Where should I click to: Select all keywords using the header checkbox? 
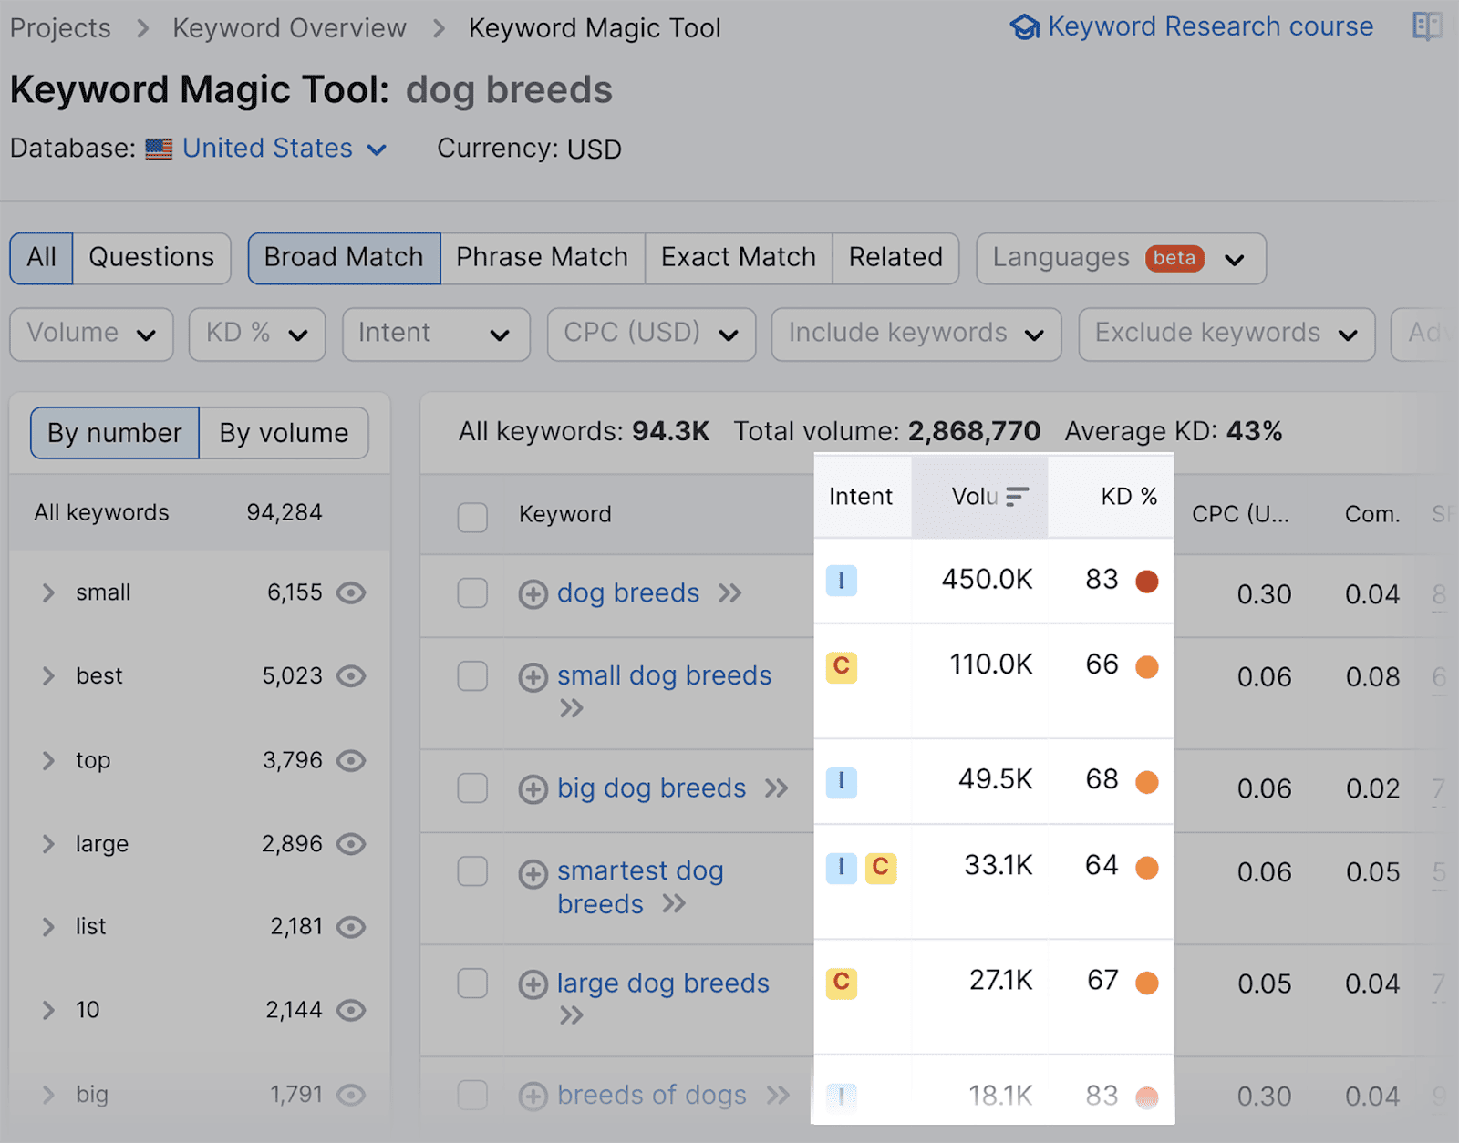(x=472, y=517)
